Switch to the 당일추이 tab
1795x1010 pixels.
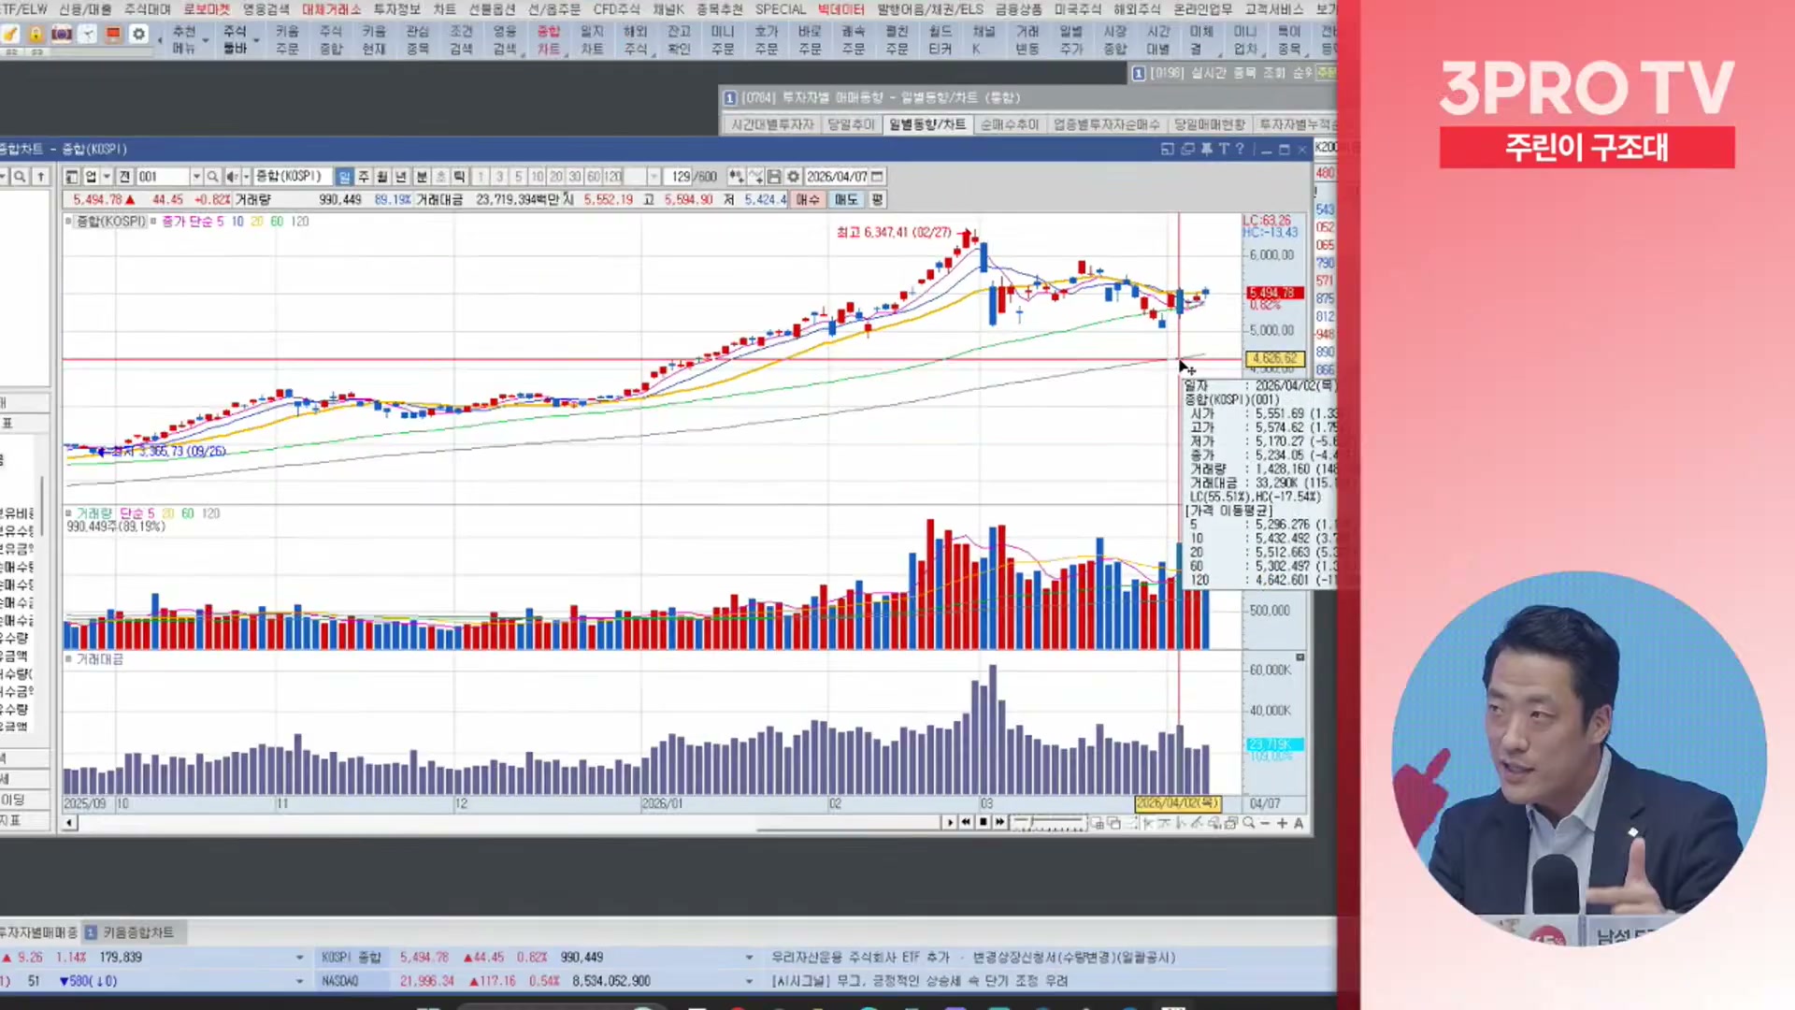click(x=851, y=123)
